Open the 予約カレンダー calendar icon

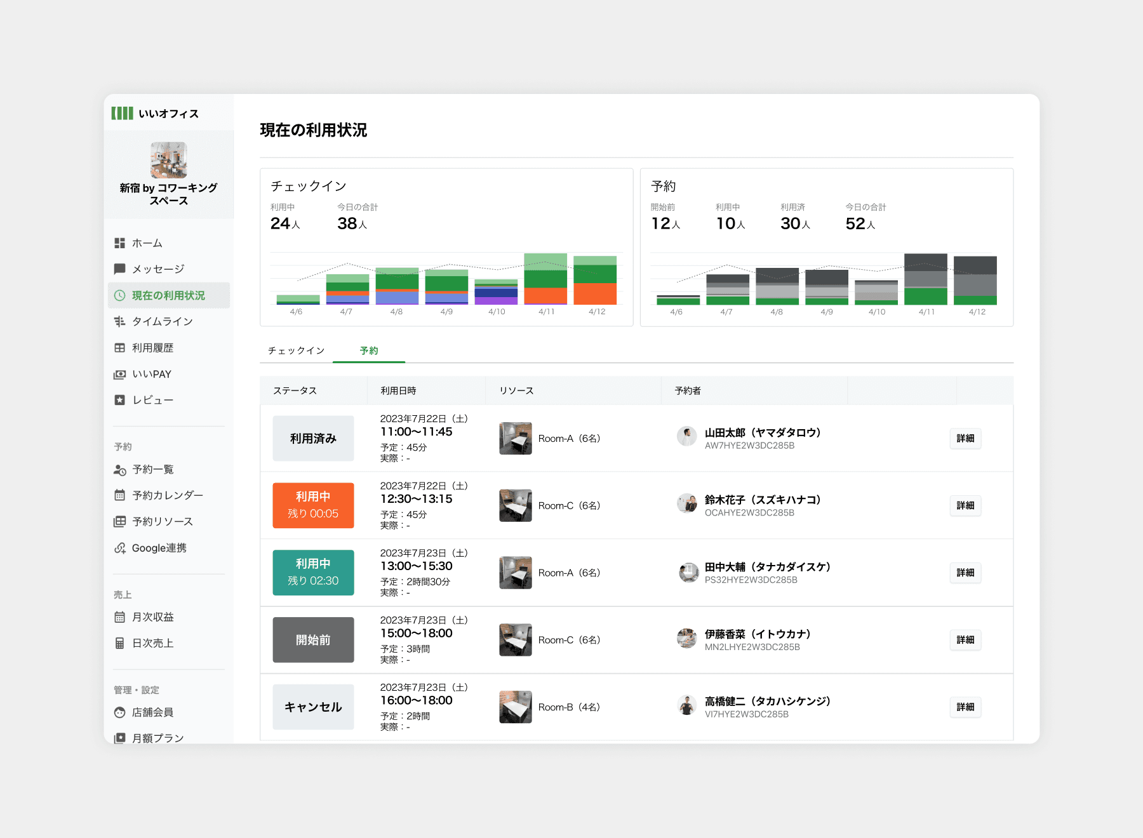click(119, 495)
